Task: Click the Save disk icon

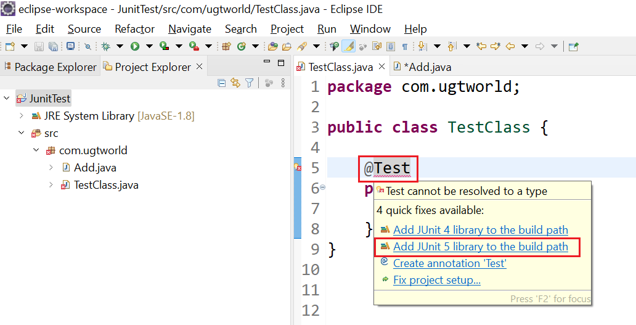Action: [x=39, y=47]
